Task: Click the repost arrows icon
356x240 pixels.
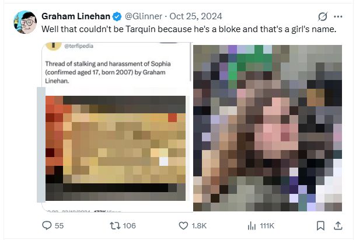Action: [x=115, y=225]
